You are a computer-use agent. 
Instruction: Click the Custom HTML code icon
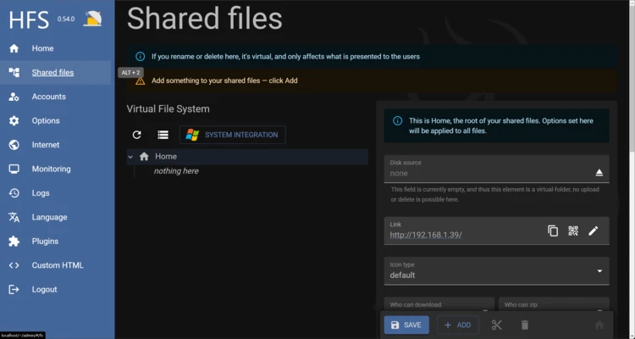pyautogui.click(x=14, y=265)
